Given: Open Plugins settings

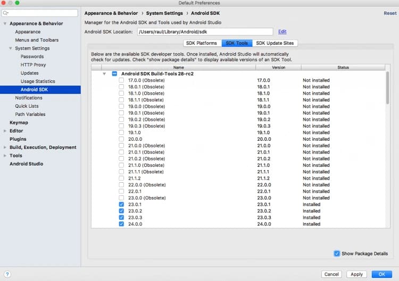Looking at the screenshot, I should click(18, 139).
